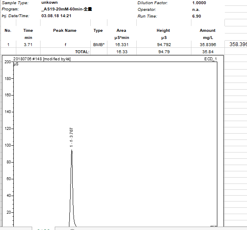The height and width of the screenshot is (230, 247).
Task: Click the new sheet plus icon
Action: [72, 229]
